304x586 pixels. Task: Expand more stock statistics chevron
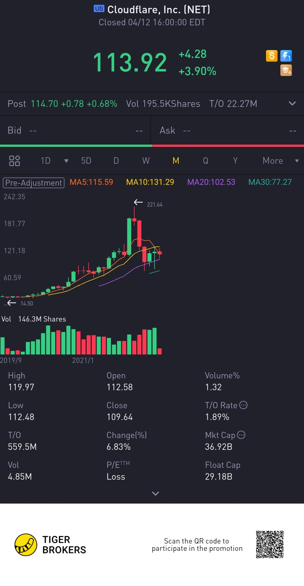pos(155,493)
